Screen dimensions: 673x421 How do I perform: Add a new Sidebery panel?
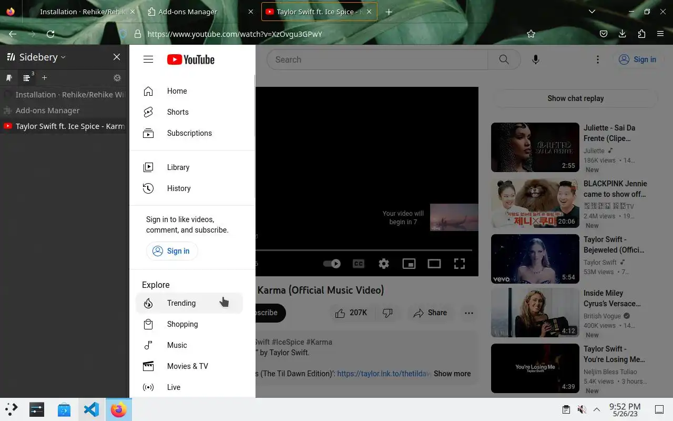pos(44,78)
